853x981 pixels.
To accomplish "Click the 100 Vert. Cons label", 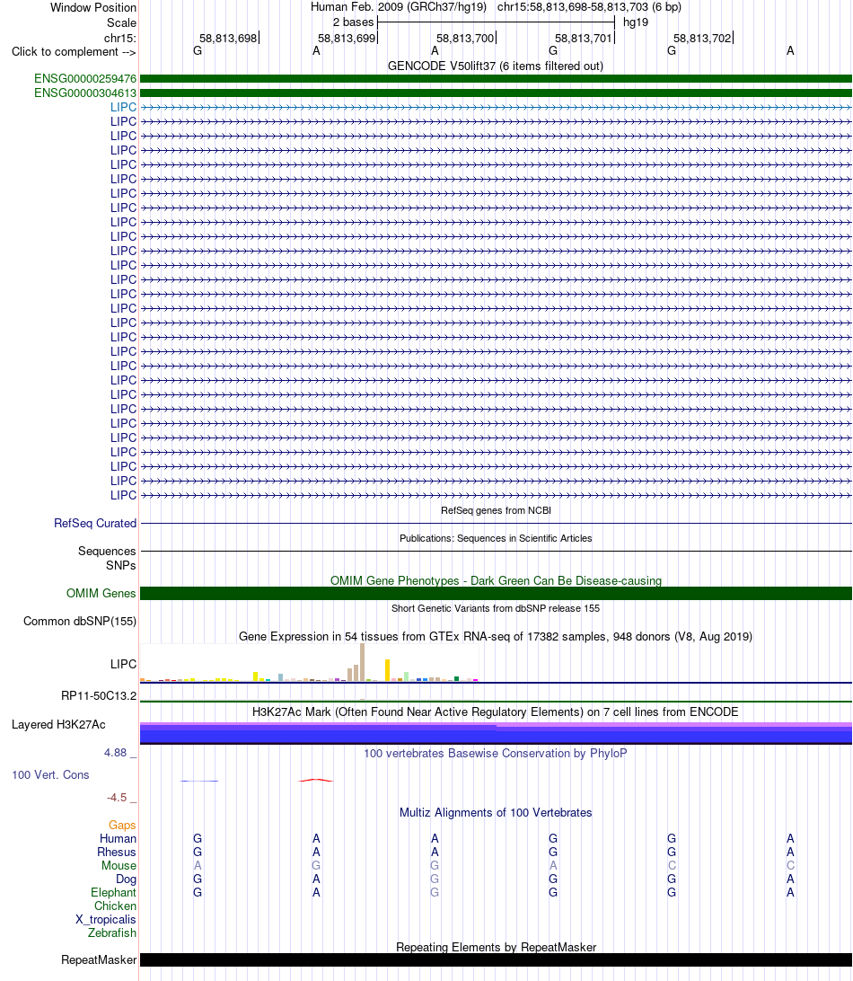I will (50, 774).
